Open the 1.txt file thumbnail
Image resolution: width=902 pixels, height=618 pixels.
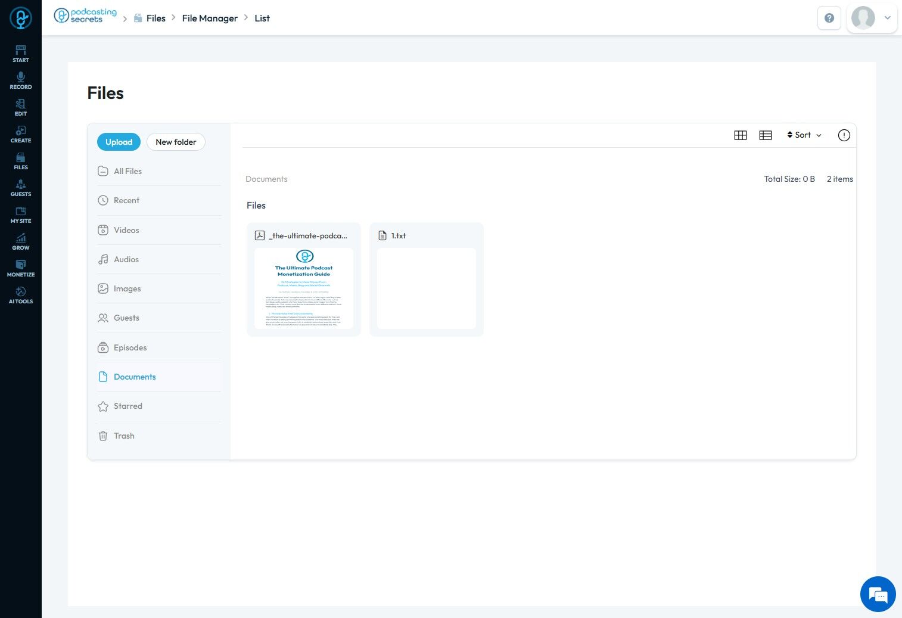427,288
